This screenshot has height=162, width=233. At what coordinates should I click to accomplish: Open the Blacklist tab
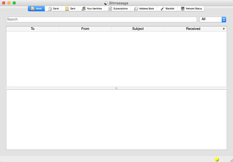(x=167, y=9)
